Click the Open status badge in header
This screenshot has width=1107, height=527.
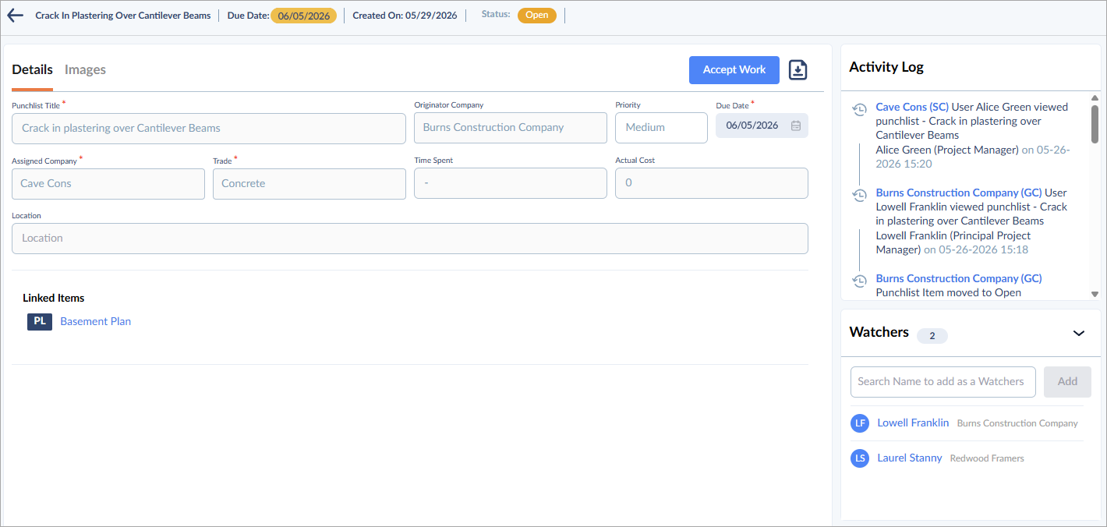[x=537, y=16]
